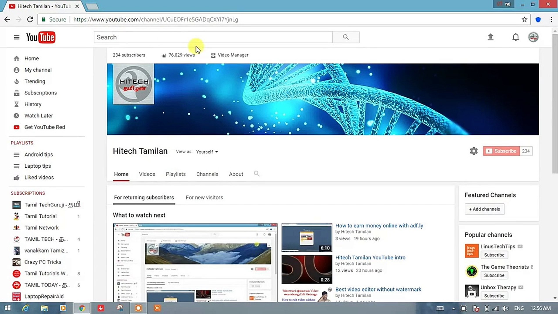Open the Hitech Tamilan YouTube intro thumbnail
The image size is (558, 314).
point(307,269)
